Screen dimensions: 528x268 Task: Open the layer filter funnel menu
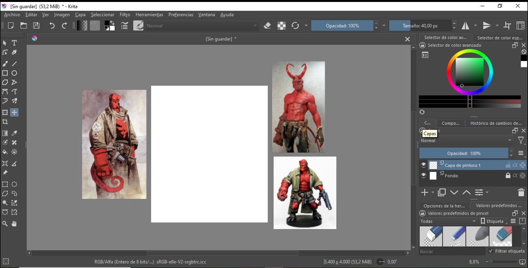pos(521,140)
